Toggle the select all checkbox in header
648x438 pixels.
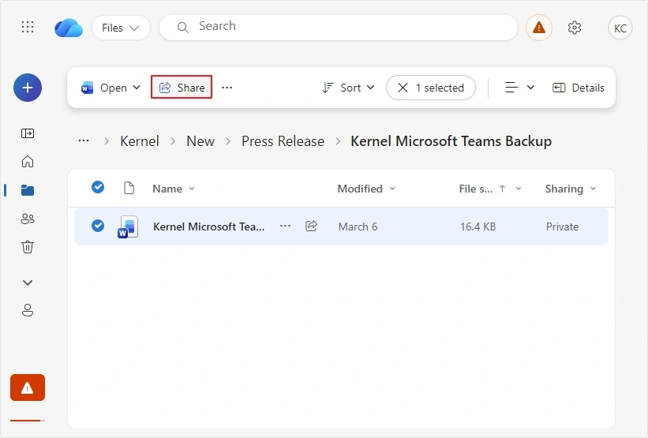(x=98, y=187)
